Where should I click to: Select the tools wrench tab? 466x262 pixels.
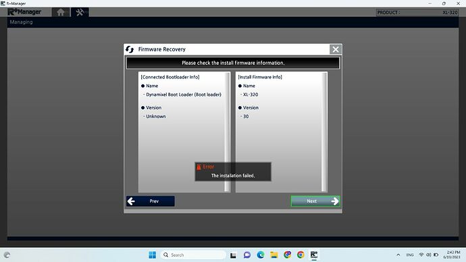pyautogui.click(x=80, y=12)
